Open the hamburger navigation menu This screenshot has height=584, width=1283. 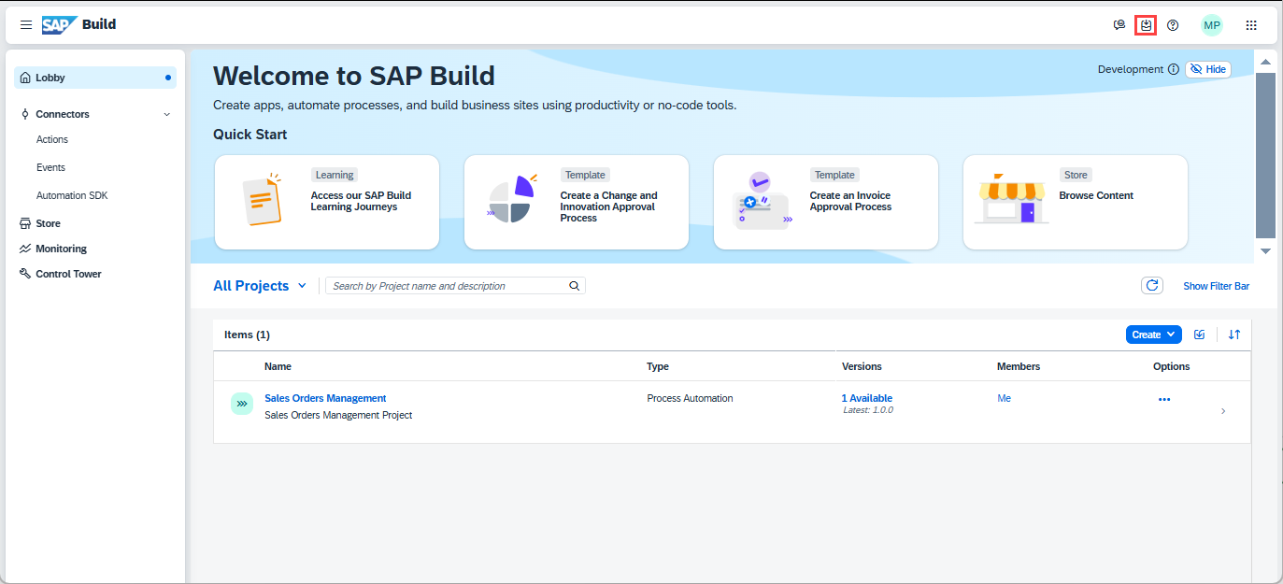point(26,24)
